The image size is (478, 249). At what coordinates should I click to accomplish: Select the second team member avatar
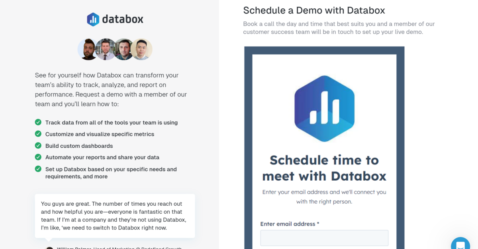point(106,49)
